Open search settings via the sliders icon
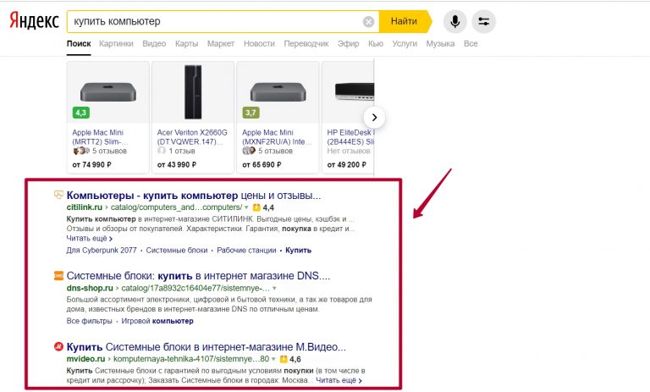This screenshot has width=650, height=392. 484,21
